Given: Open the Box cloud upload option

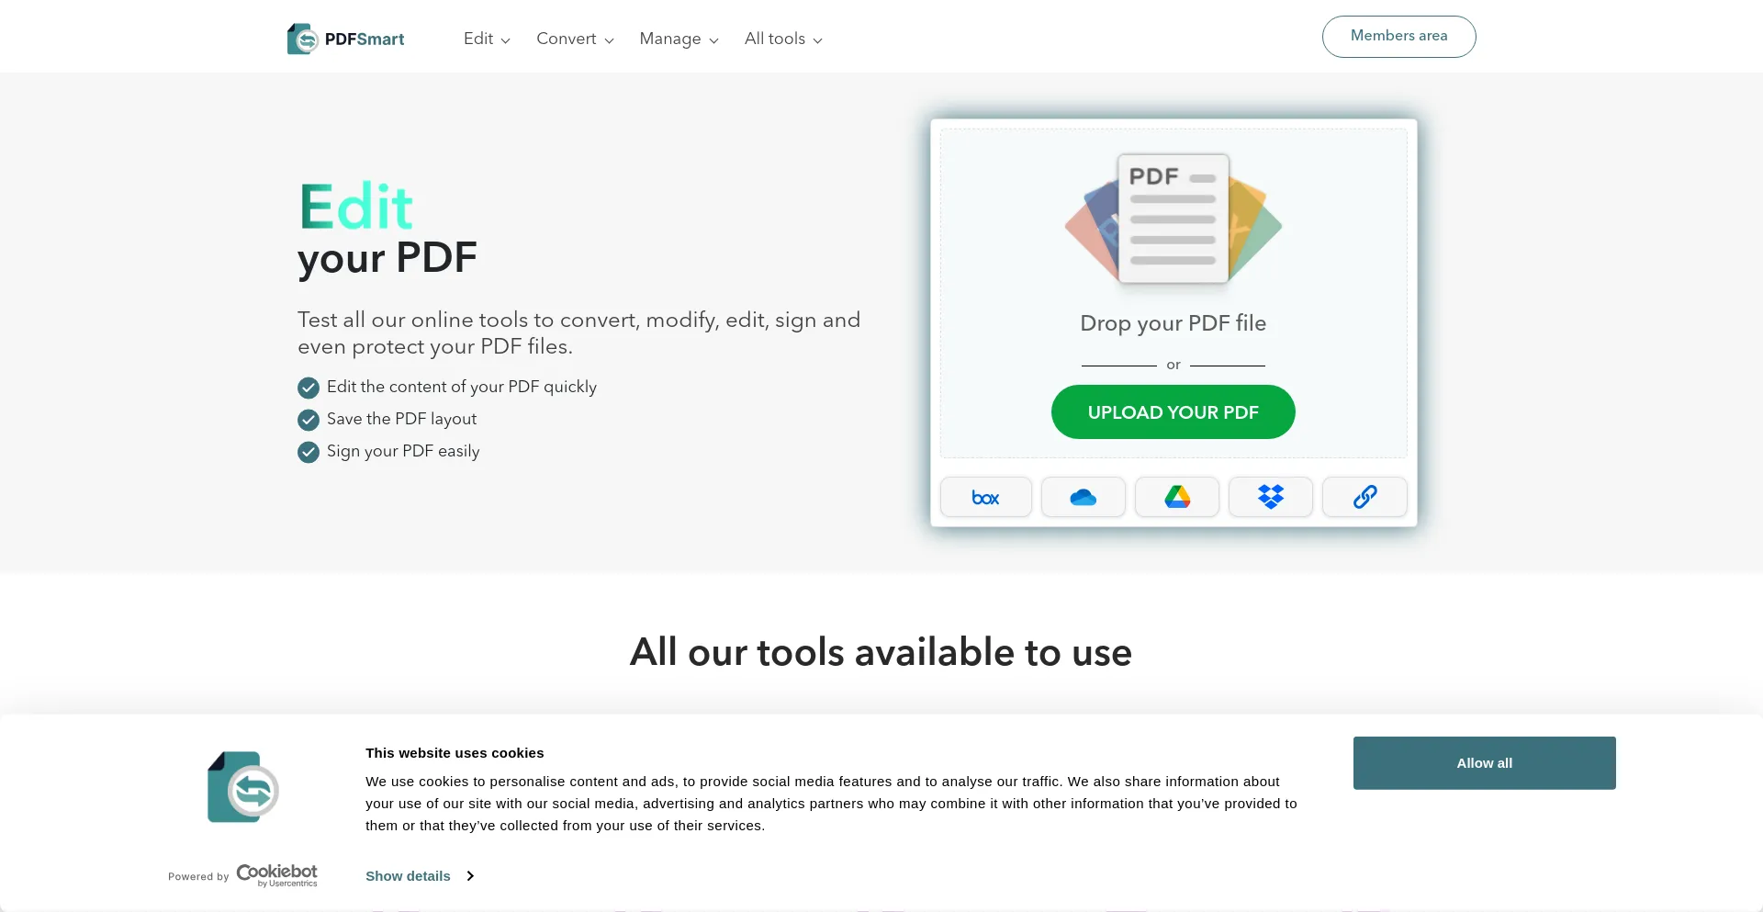Looking at the screenshot, I should pyautogui.click(x=985, y=497).
